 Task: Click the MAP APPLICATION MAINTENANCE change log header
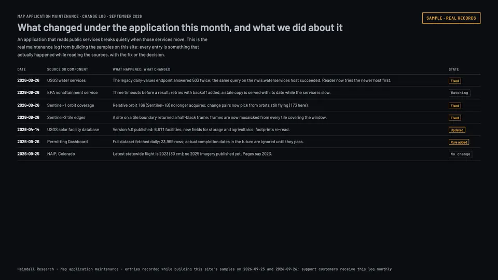tap(79, 16)
